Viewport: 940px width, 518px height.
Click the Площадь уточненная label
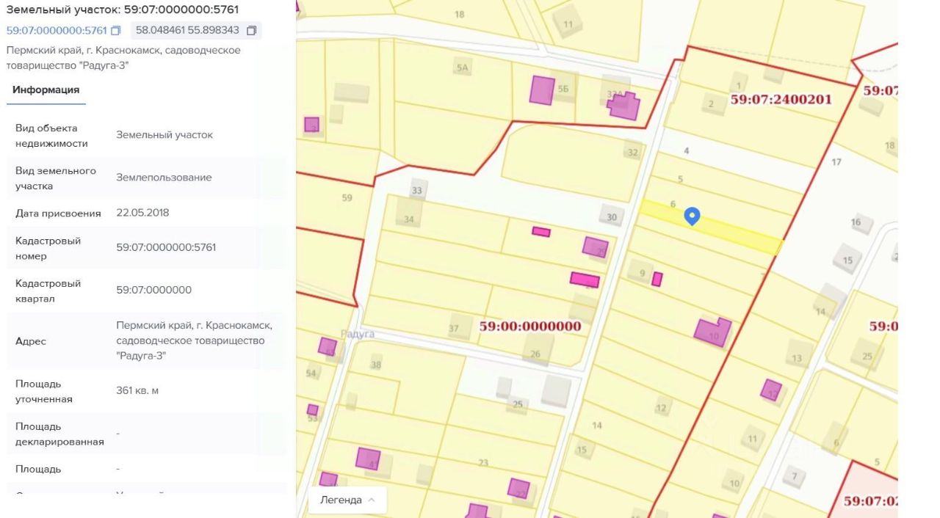(44, 392)
